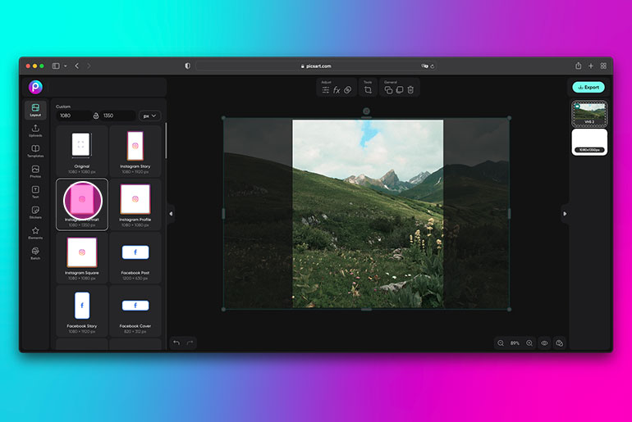The image size is (632, 422).
Task: Select the white background layer thumbnail
Action: tap(589, 142)
